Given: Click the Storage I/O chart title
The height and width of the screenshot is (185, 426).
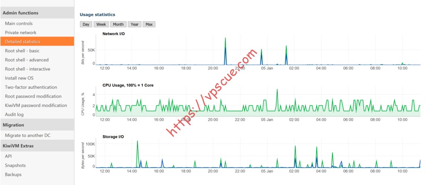Looking at the screenshot, I should point(113,137).
